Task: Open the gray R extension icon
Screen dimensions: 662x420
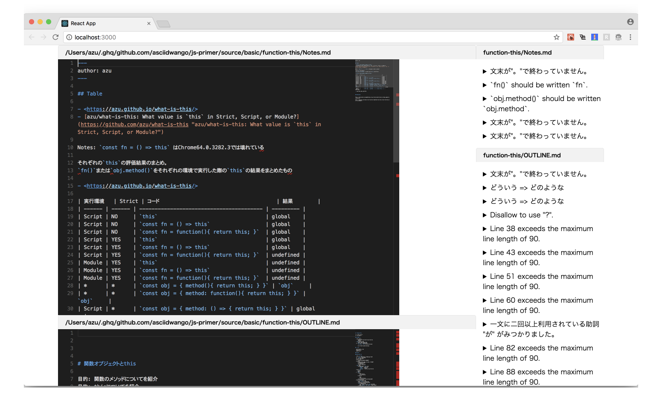Action: coord(607,37)
